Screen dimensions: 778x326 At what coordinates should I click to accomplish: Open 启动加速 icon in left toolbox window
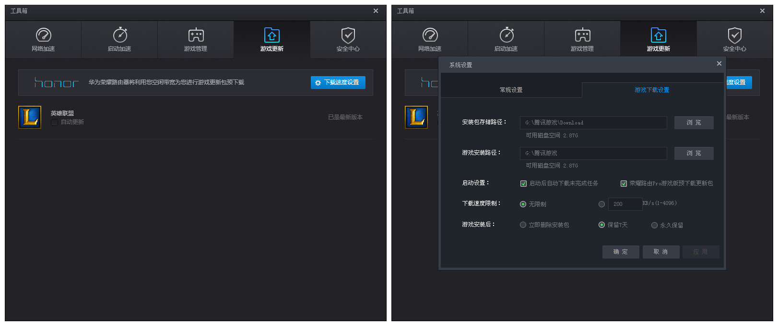[119, 35]
